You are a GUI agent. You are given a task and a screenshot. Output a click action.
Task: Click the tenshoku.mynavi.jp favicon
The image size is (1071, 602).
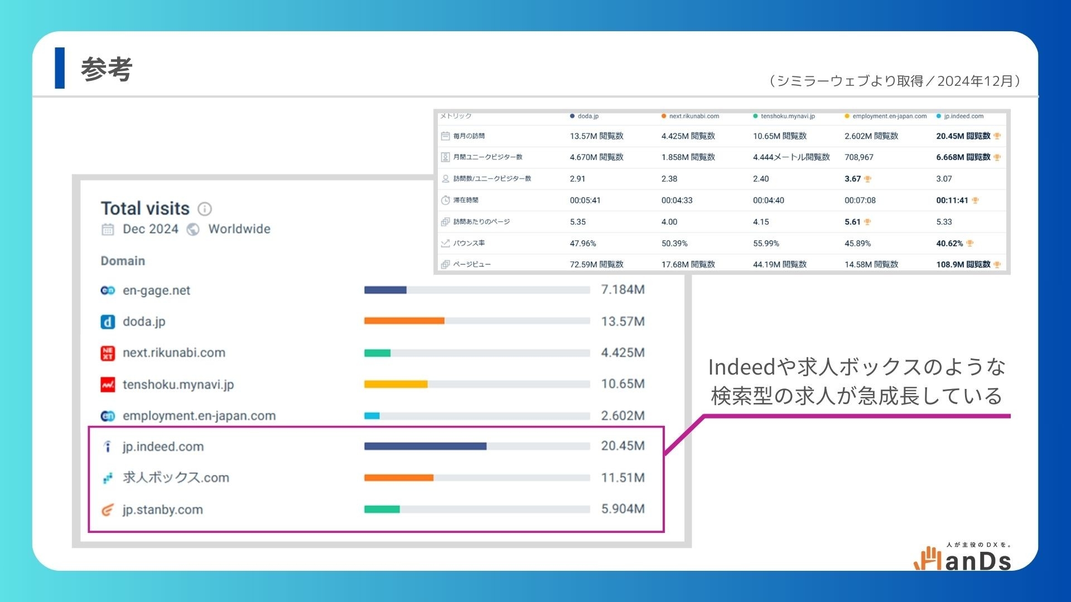point(108,385)
